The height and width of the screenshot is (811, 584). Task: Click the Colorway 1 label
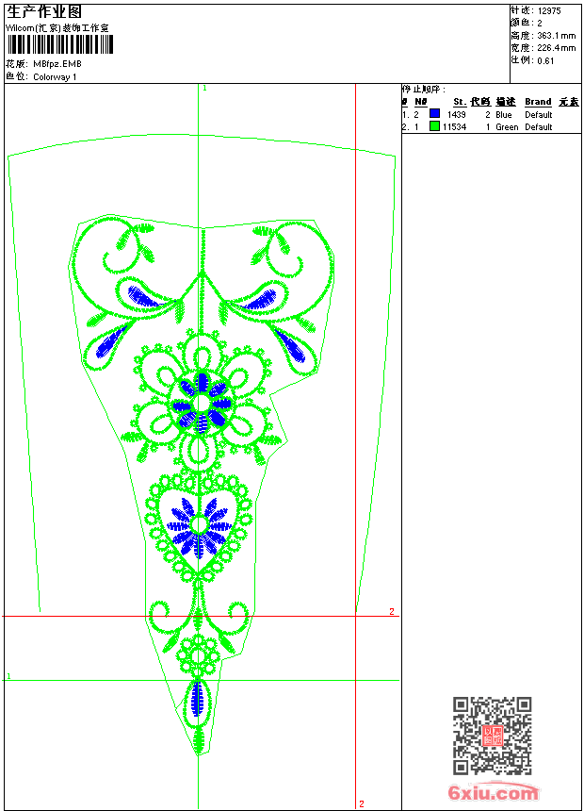(55, 77)
